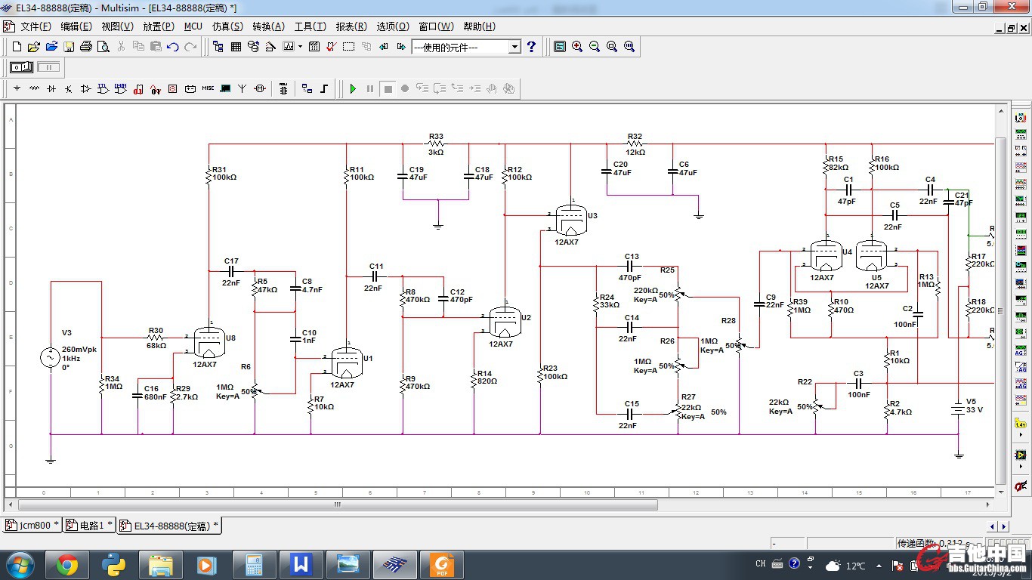Open the MISC components group

(208, 89)
